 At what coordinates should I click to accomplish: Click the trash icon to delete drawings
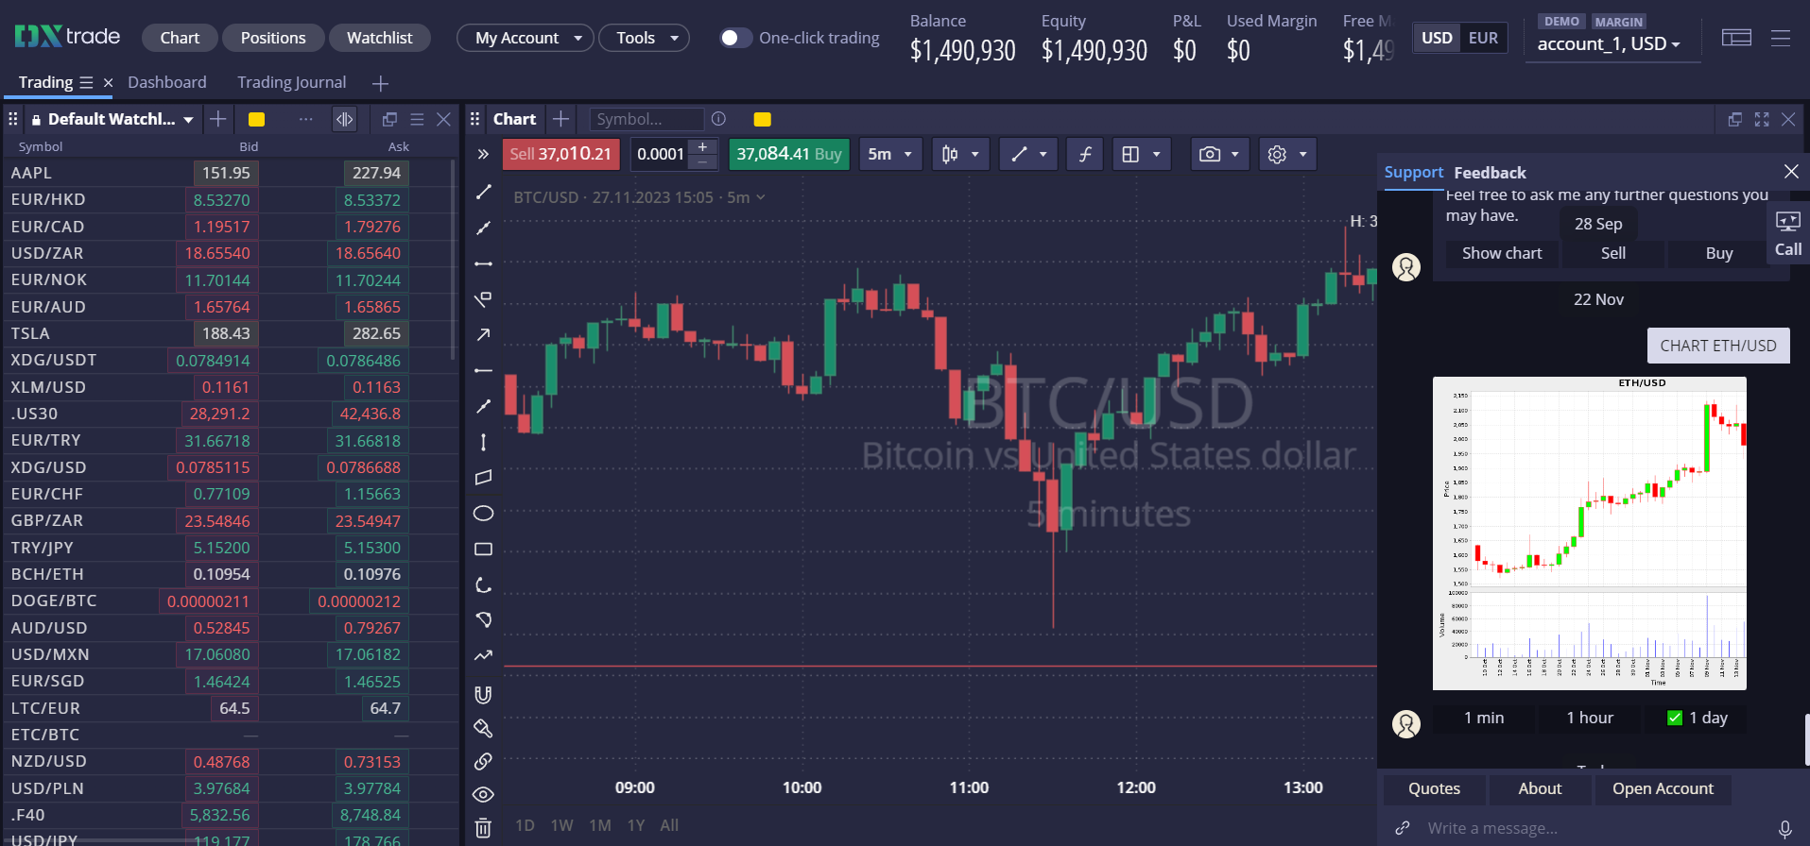click(483, 828)
